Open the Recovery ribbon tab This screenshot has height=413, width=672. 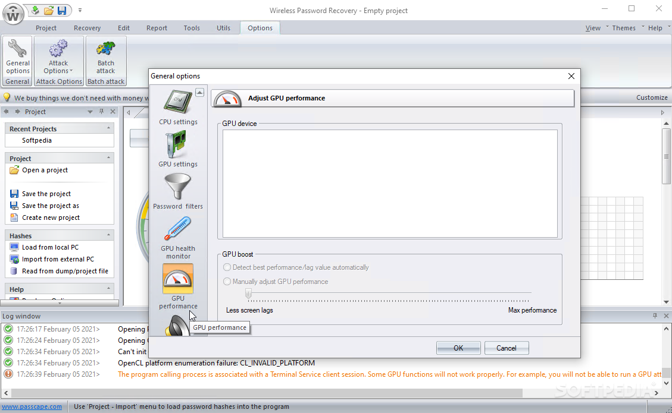pos(87,28)
